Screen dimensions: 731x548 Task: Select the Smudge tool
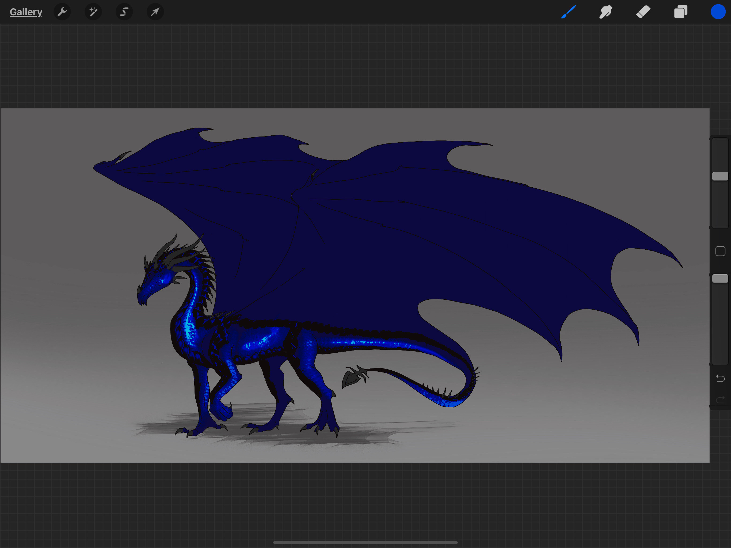pyautogui.click(x=606, y=12)
